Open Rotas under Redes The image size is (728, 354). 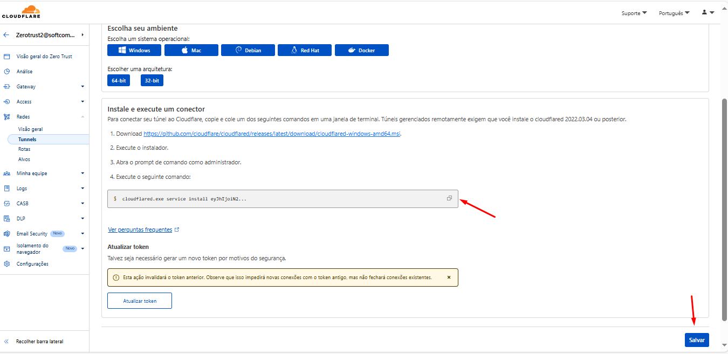24,149
